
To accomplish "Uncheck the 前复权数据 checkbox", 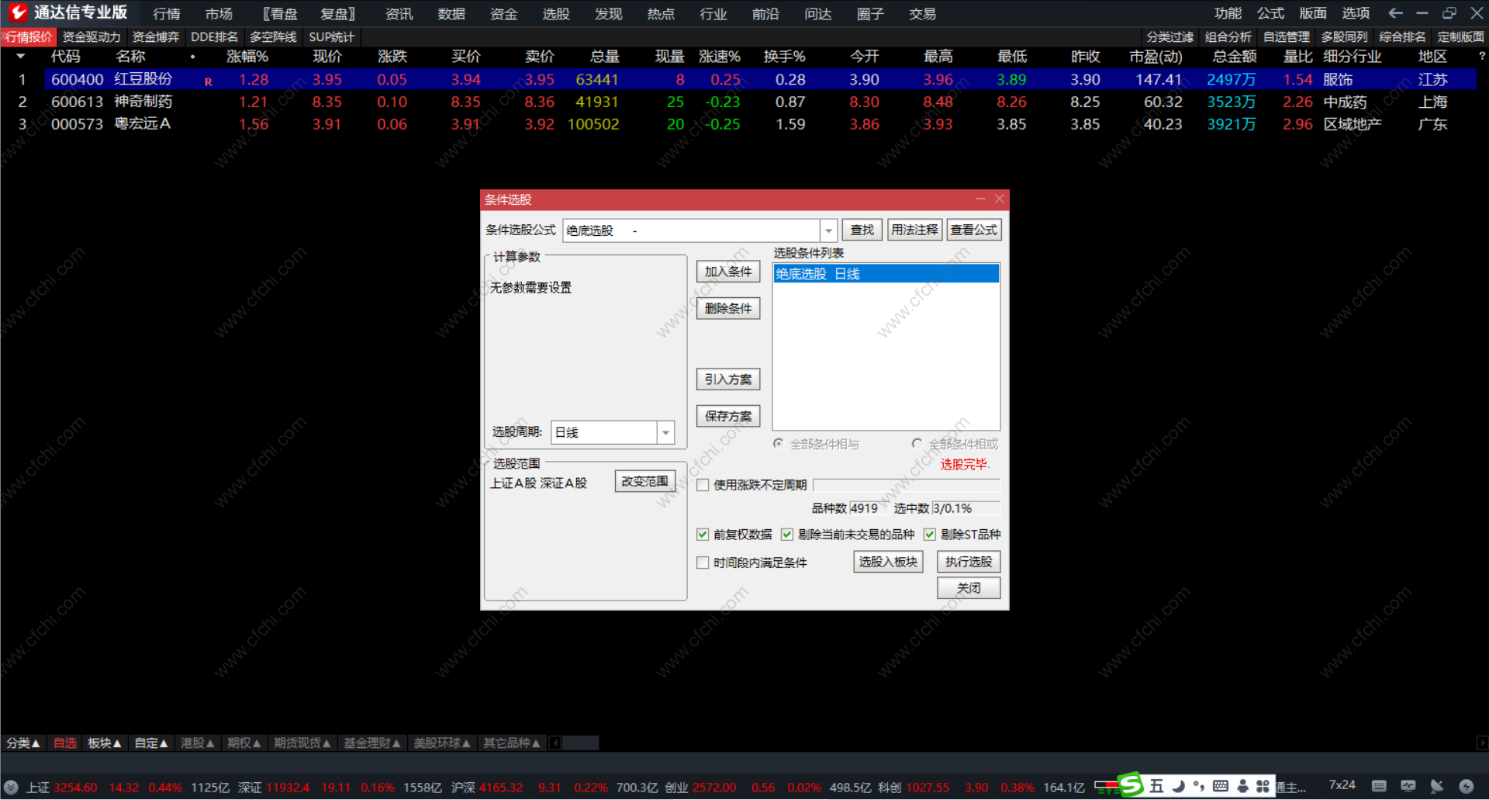I will click(703, 535).
